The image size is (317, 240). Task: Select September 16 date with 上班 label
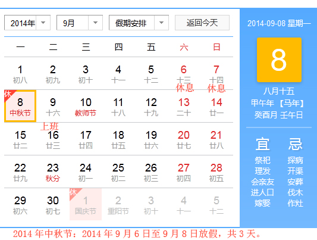point(53,139)
